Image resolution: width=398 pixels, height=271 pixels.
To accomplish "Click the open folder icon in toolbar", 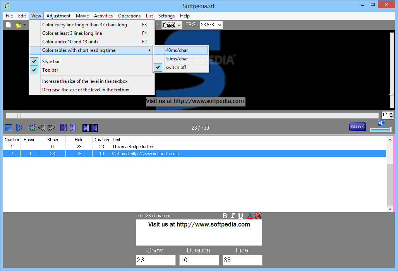I will tap(19, 25).
